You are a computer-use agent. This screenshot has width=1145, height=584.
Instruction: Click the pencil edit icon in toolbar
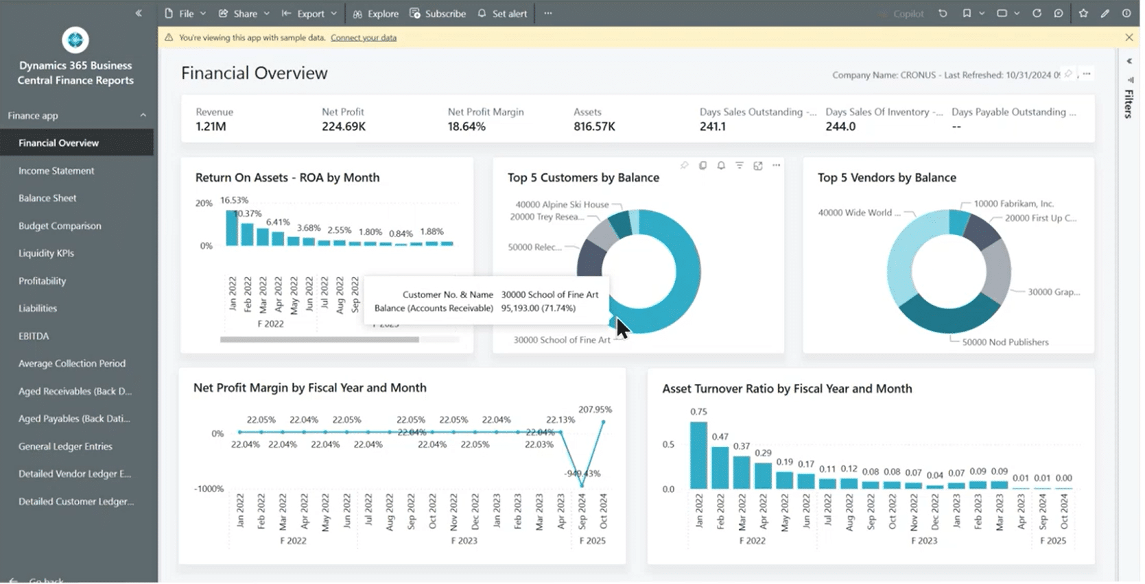coord(1105,14)
